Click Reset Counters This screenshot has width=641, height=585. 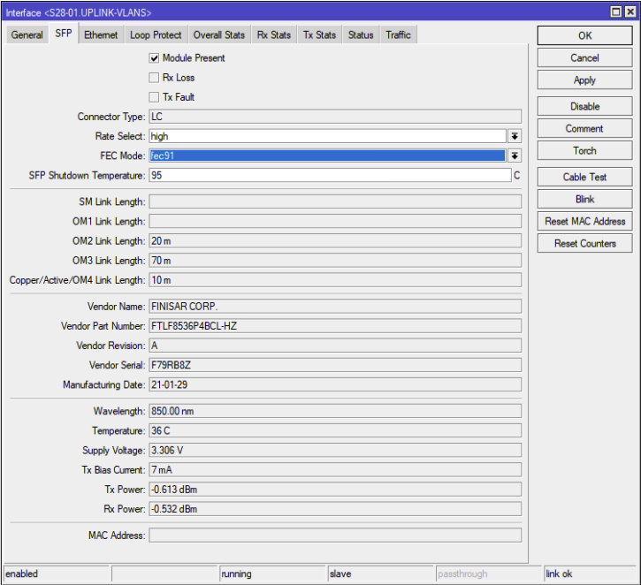(x=585, y=244)
